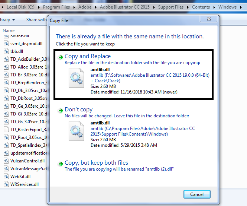247x206 pixels.
Task: Expand arrow after Support Files breadcrumb
Action: click(x=188, y=7)
